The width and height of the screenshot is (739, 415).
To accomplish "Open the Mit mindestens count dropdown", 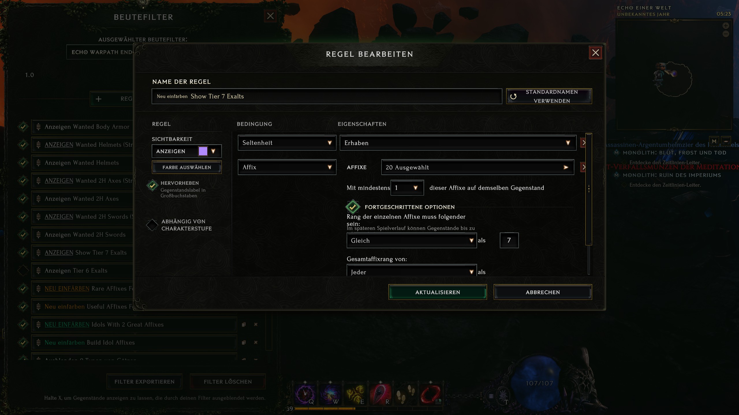I will [407, 188].
